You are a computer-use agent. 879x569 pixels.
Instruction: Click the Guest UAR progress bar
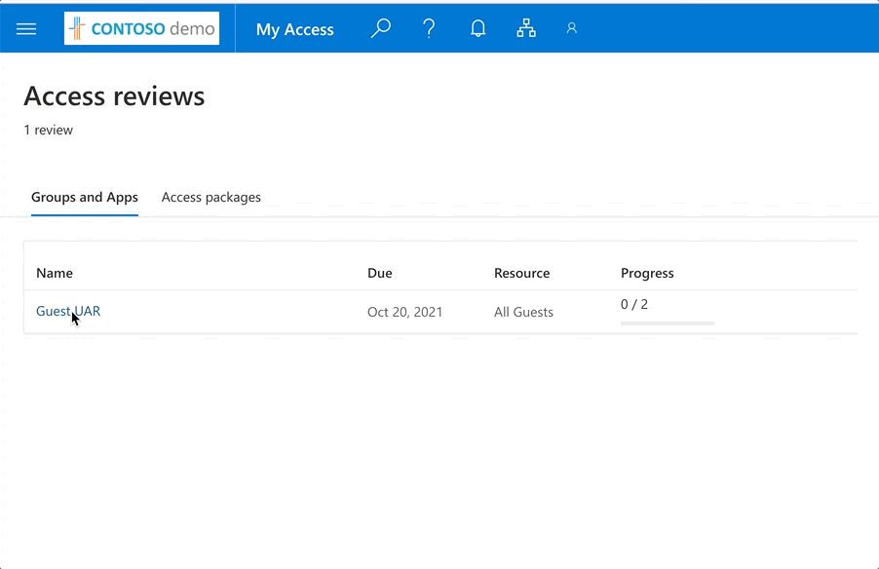667,322
